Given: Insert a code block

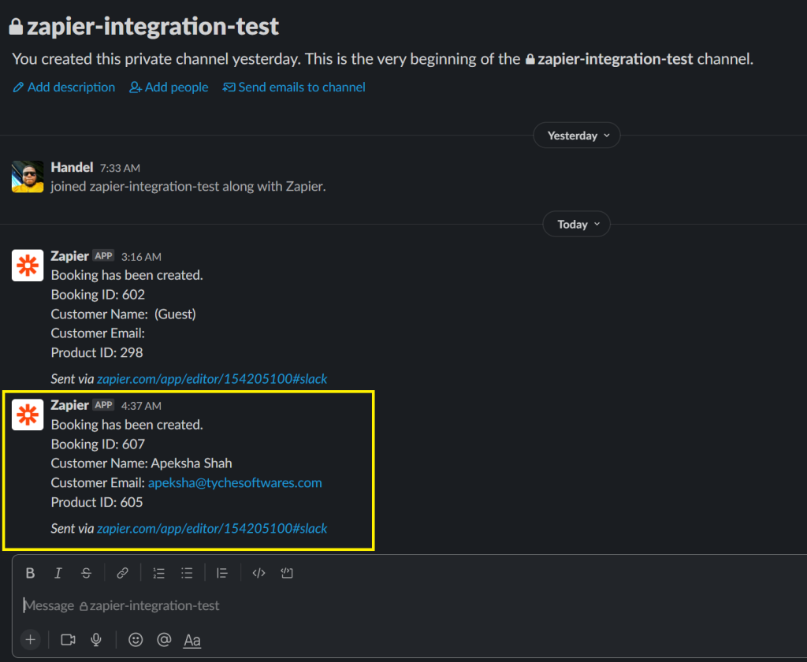Looking at the screenshot, I should pyautogui.click(x=287, y=573).
